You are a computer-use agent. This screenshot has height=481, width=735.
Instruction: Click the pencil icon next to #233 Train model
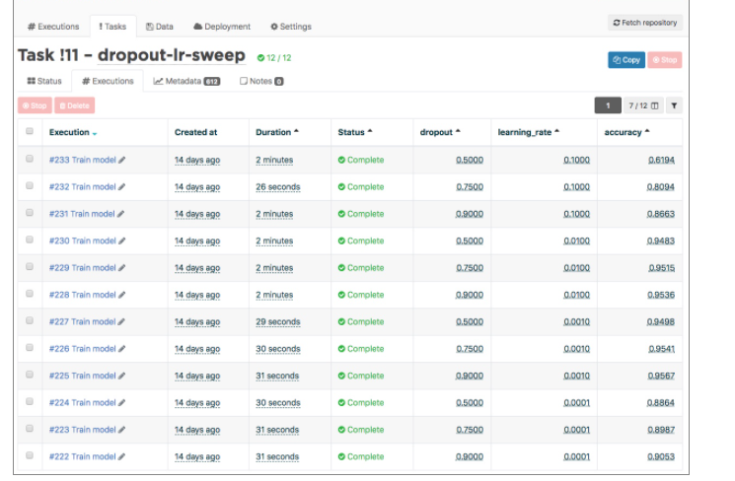point(122,160)
